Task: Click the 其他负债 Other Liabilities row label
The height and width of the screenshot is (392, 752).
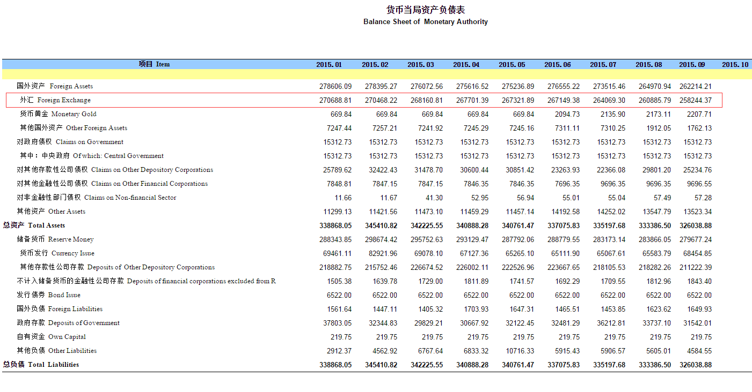Action: [57, 351]
